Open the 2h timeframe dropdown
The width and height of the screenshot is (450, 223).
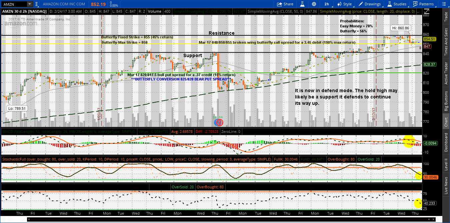(x=326, y=4)
